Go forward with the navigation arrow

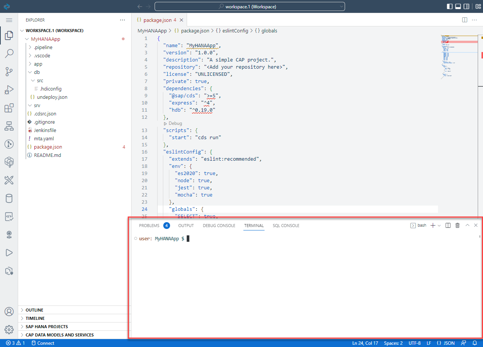coord(149,6)
